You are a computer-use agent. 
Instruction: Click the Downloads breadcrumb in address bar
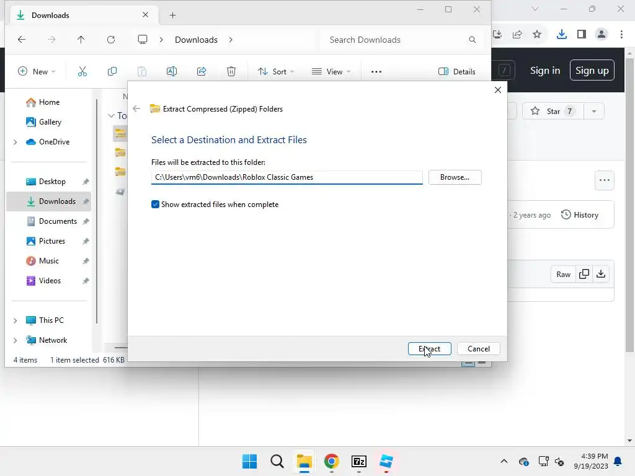[x=196, y=40]
